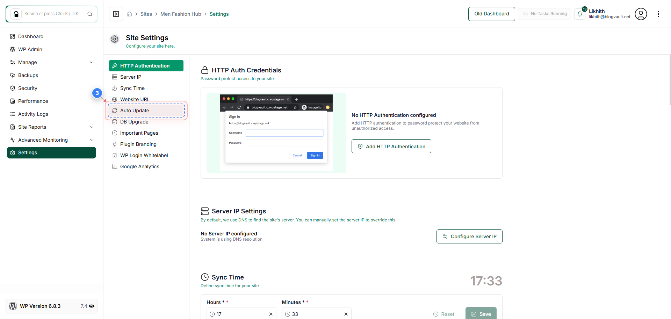Image resolution: width=671 pixels, height=319 pixels.
Task: Open the notifications bell
Action: point(580,14)
